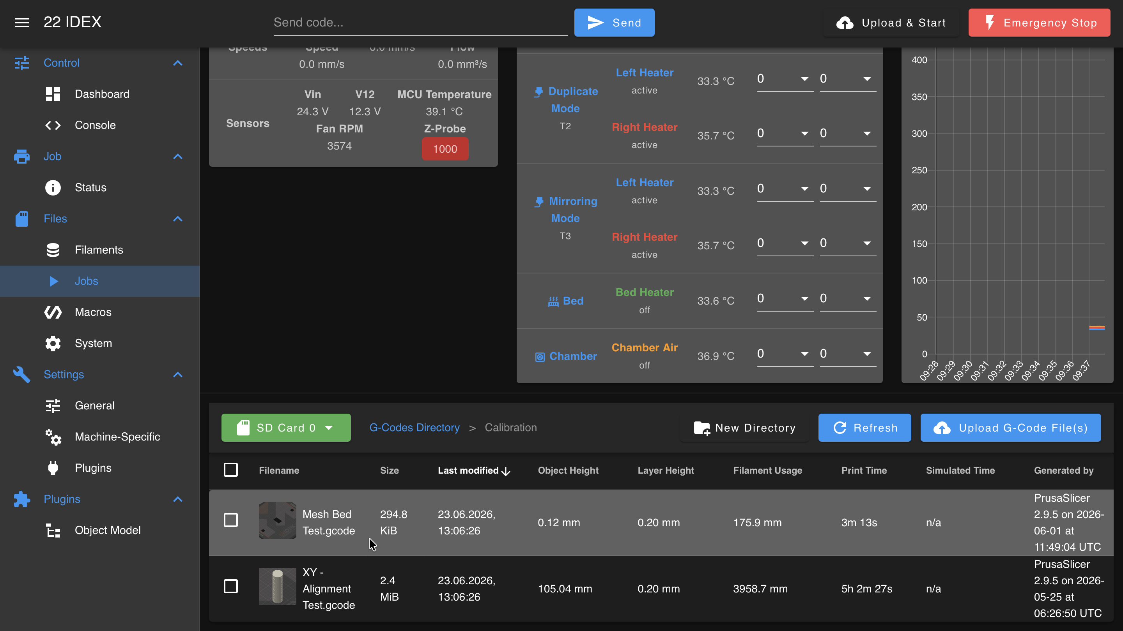This screenshot has width=1123, height=631.
Task: Click the Refresh button
Action: 864,428
